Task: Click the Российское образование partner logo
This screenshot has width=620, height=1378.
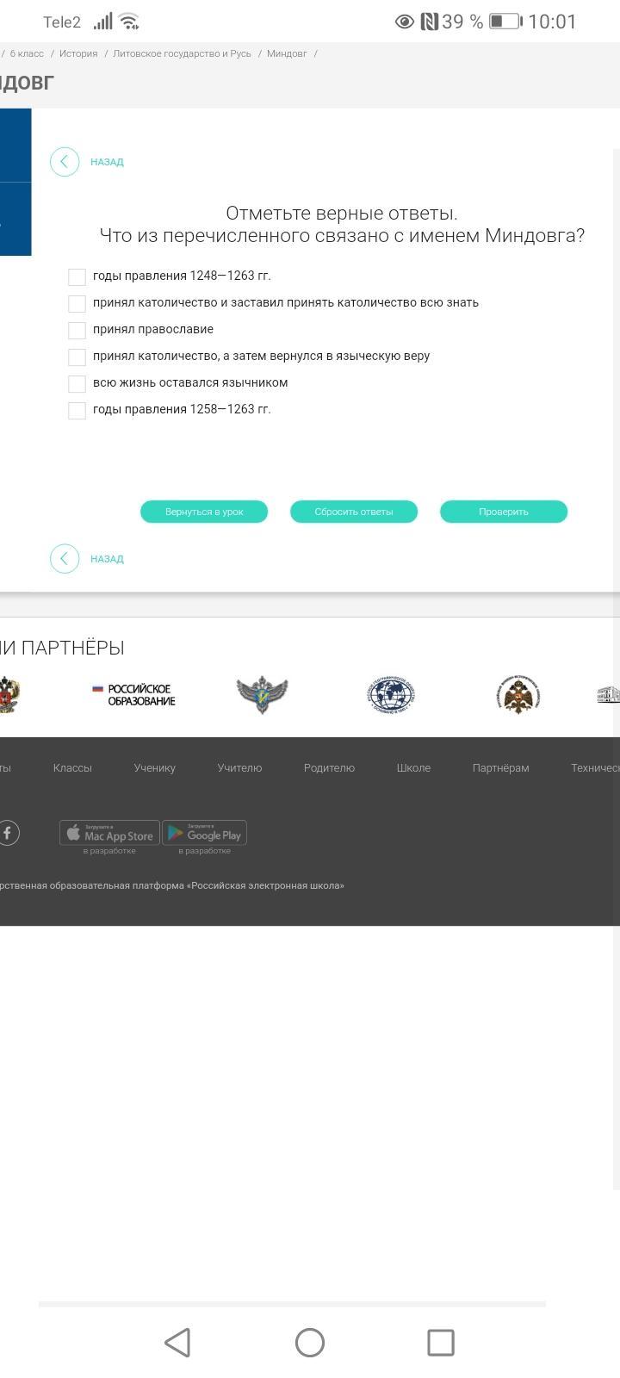Action: click(x=133, y=695)
